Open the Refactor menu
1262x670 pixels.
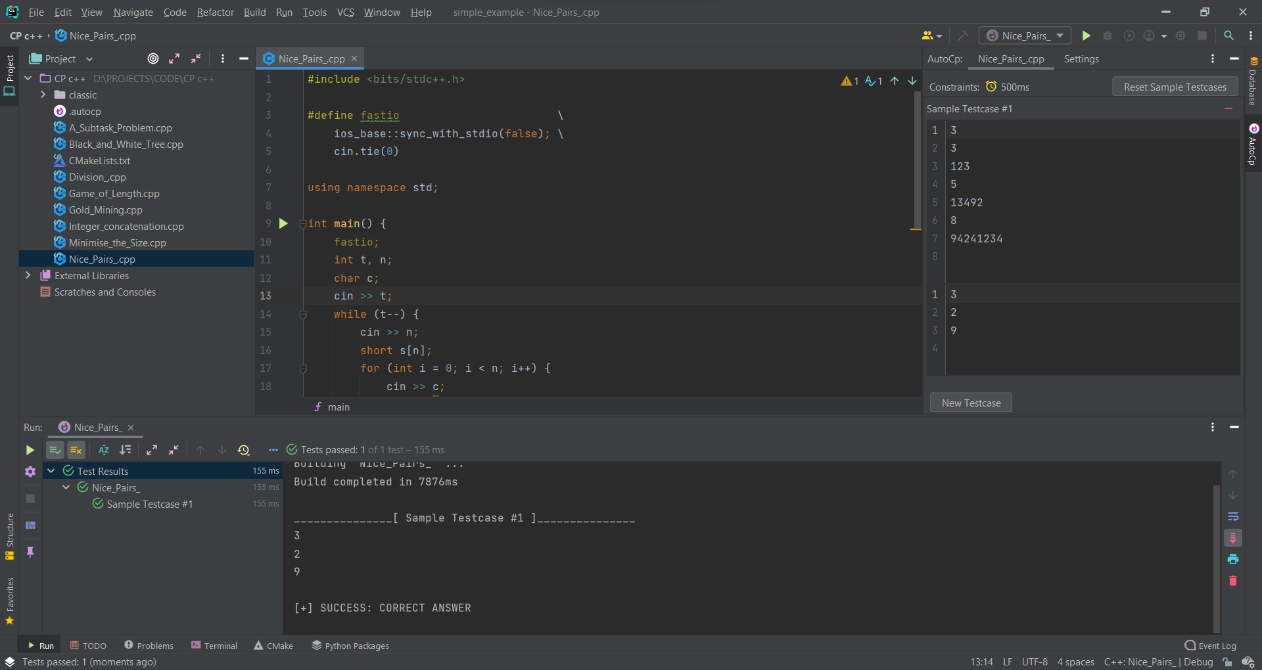coord(215,12)
